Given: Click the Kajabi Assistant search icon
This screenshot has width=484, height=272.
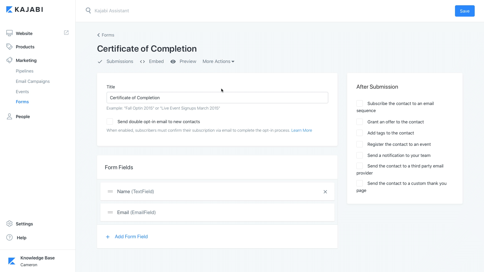Looking at the screenshot, I should pyautogui.click(x=88, y=11).
